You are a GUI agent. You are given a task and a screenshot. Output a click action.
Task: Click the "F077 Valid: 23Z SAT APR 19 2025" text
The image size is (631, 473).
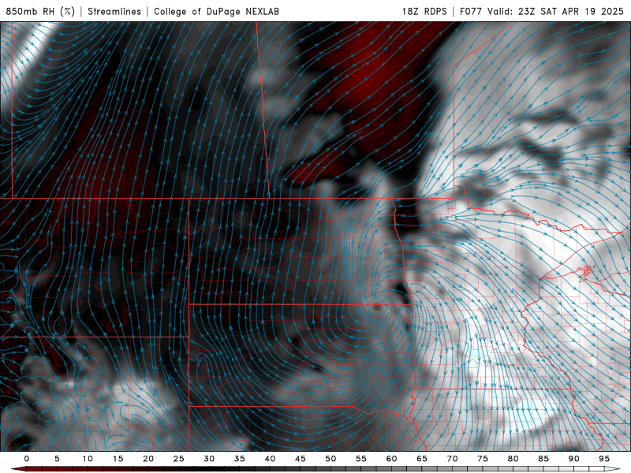click(x=542, y=11)
